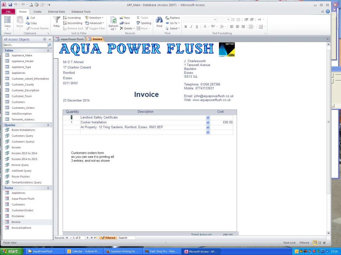Save the current record
341x255 pixels.
pyautogui.click(x=125, y=23)
